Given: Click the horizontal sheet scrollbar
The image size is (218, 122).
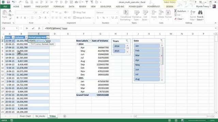Looking at the screenshot, I should [172, 116].
